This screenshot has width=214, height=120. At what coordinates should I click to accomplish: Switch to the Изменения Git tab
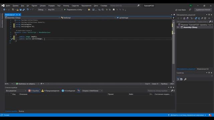click(x=203, y=69)
